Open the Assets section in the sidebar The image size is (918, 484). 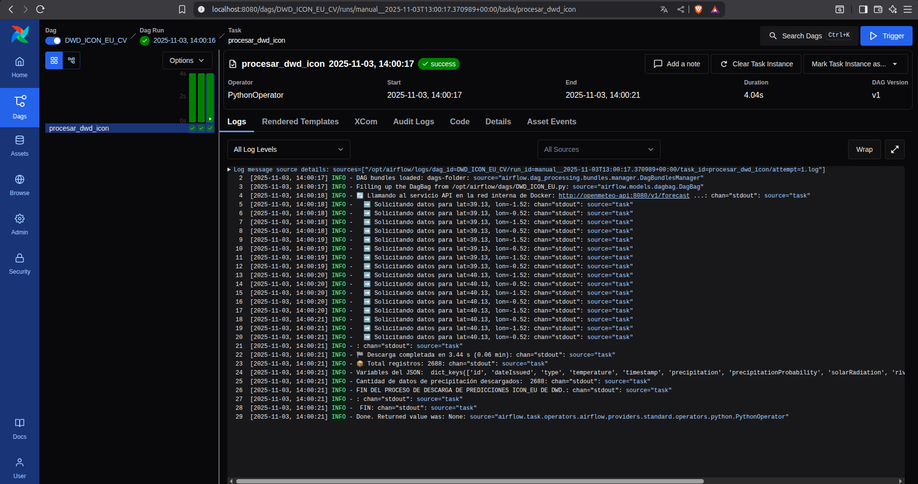click(x=20, y=146)
